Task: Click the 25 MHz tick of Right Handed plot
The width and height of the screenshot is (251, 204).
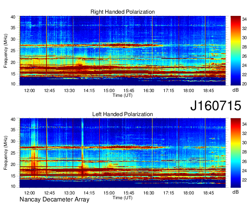Action: pyautogui.click(x=13, y=51)
